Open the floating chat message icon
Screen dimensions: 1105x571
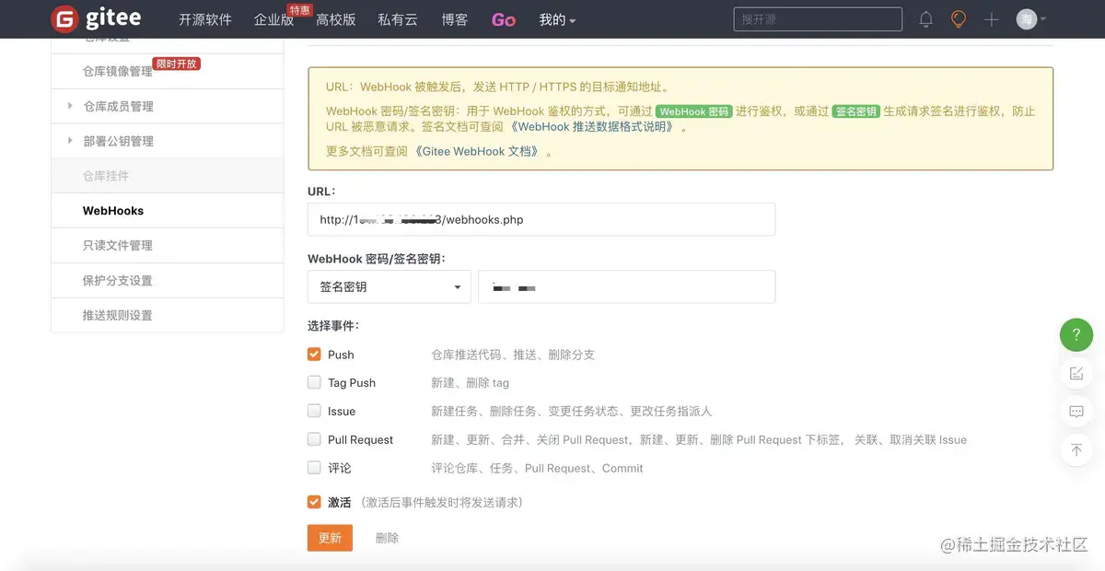tap(1076, 412)
